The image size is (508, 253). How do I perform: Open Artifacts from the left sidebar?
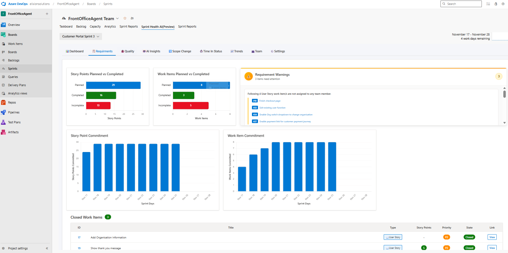13,132
